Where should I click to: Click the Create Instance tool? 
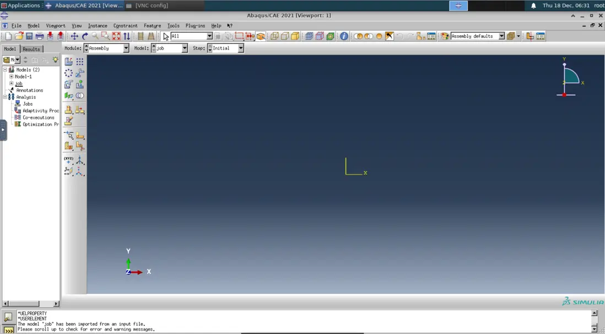click(x=69, y=61)
